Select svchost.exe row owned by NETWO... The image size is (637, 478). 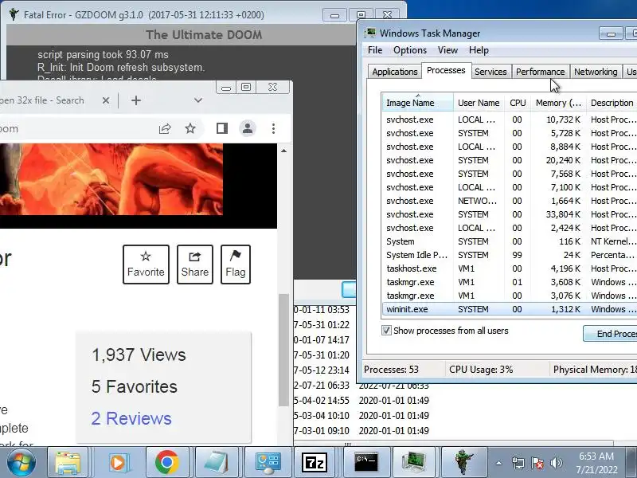pyautogui.click(x=510, y=201)
